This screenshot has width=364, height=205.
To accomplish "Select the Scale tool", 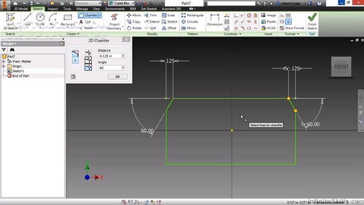I will [168, 15].
